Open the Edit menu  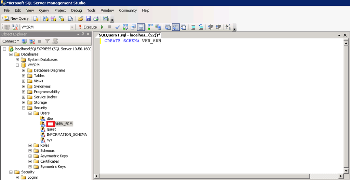point(18,11)
